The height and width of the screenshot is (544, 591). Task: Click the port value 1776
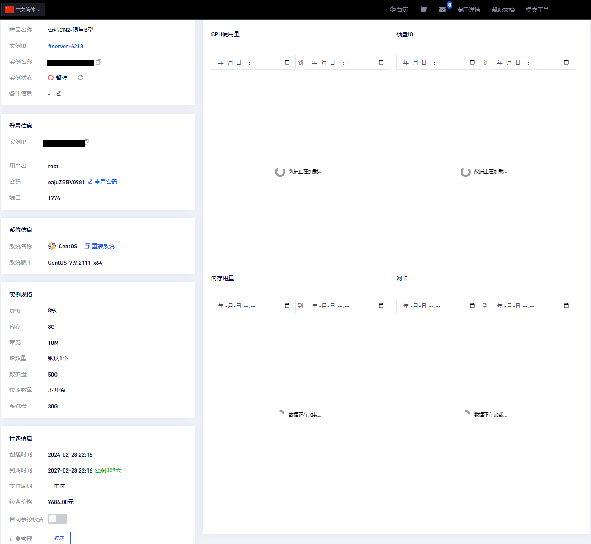54,198
